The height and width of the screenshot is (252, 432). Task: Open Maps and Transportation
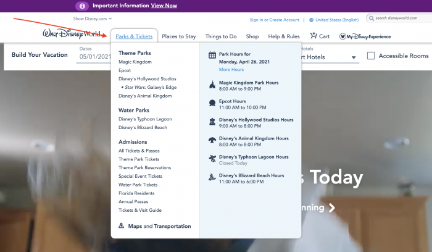pyautogui.click(x=159, y=226)
